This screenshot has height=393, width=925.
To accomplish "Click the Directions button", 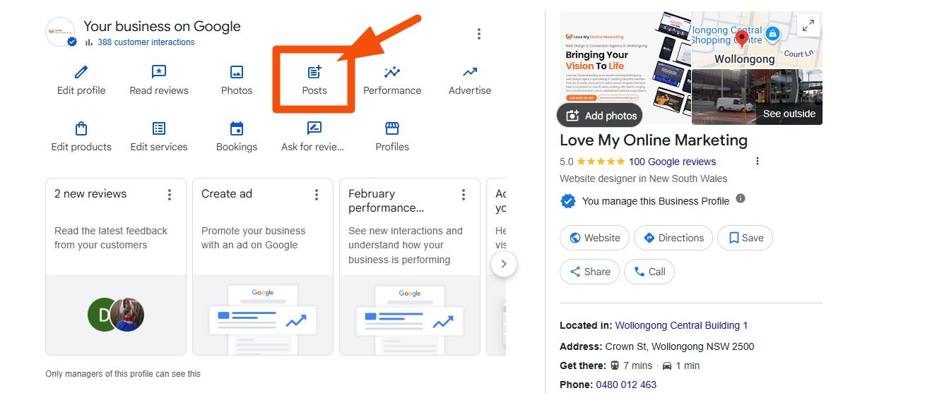I will [x=673, y=238].
